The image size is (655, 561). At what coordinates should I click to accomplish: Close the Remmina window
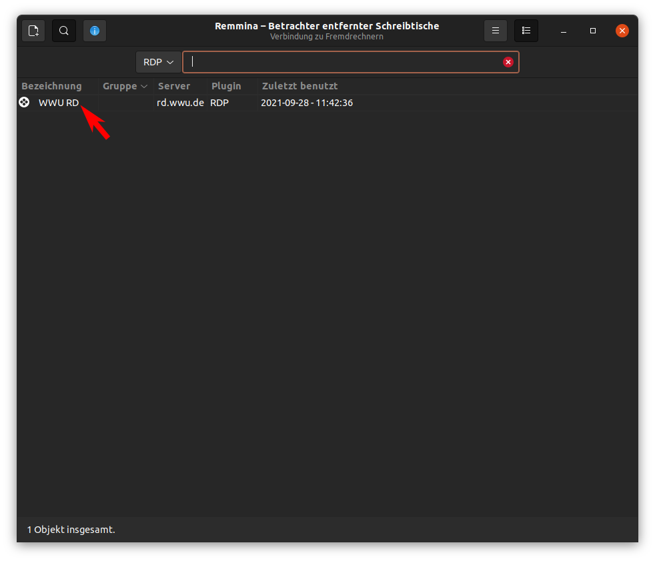tap(622, 31)
